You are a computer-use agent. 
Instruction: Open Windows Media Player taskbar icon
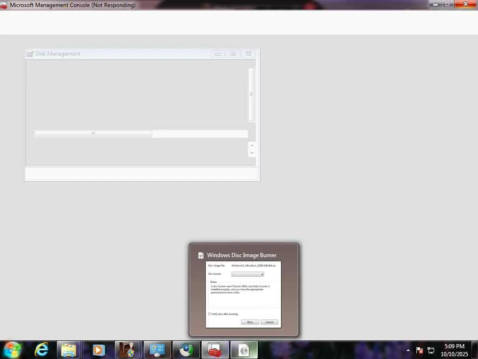(98, 350)
